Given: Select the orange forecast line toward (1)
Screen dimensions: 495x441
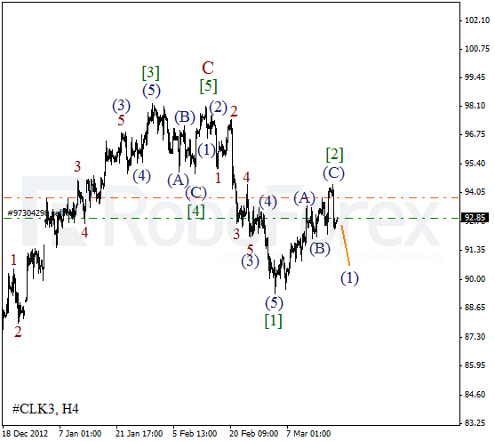Looking at the screenshot, I should pyautogui.click(x=346, y=245).
